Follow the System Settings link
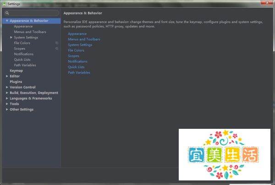Image resolution: width=275 pixels, height=185 pixels. pyautogui.click(x=80, y=45)
